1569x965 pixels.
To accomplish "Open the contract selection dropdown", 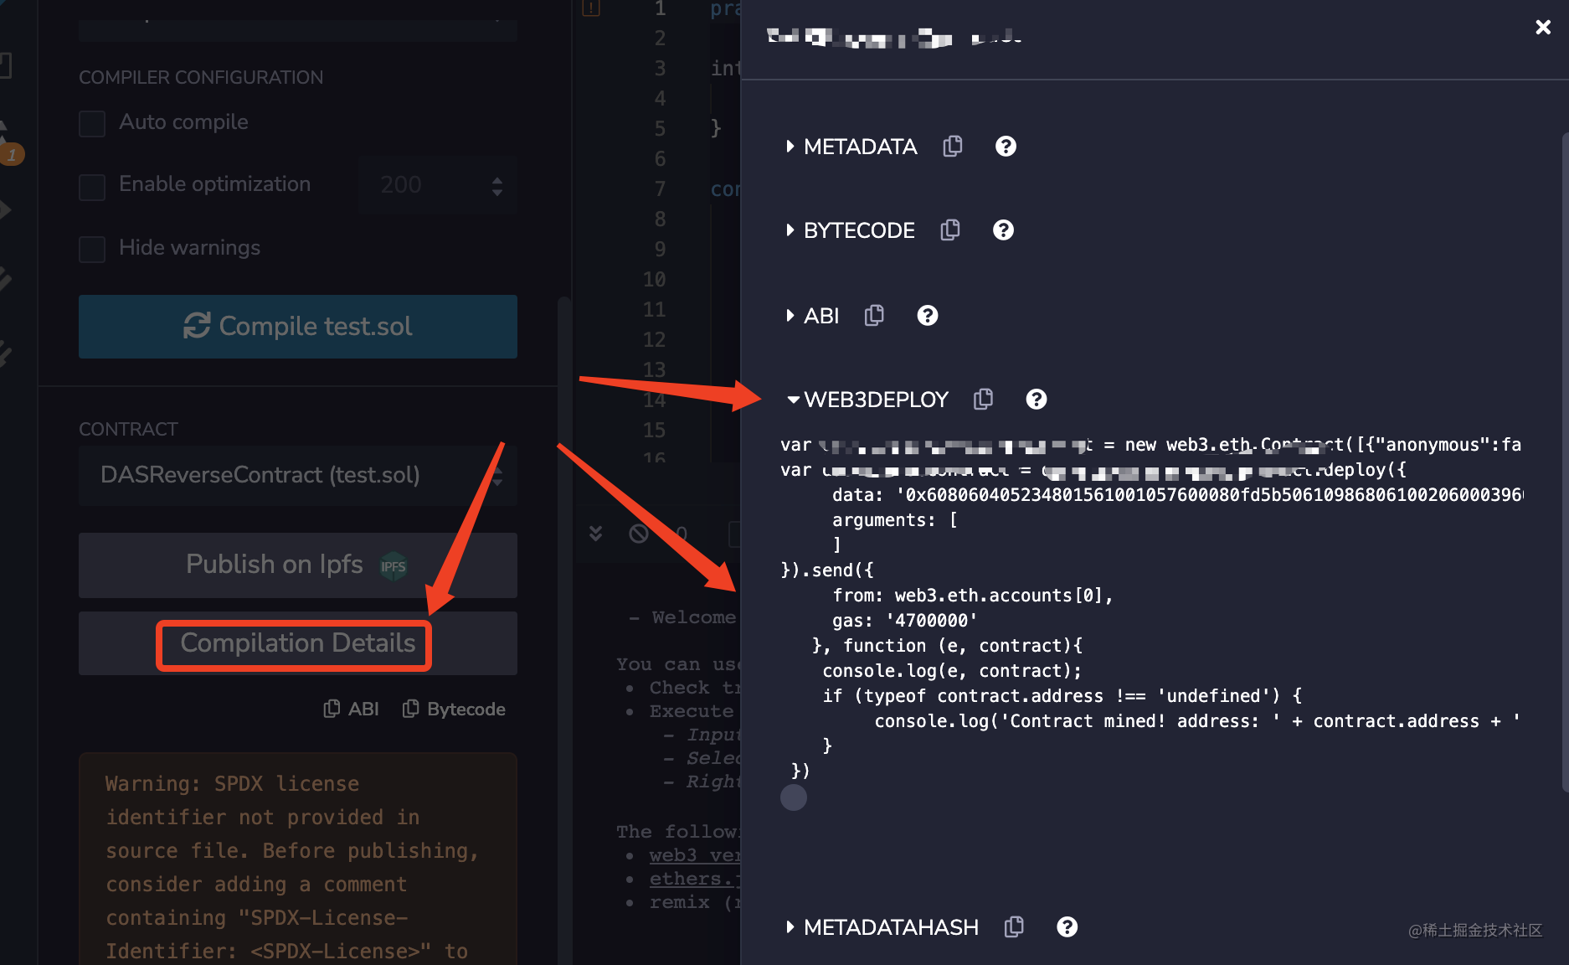I will [297, 475].
